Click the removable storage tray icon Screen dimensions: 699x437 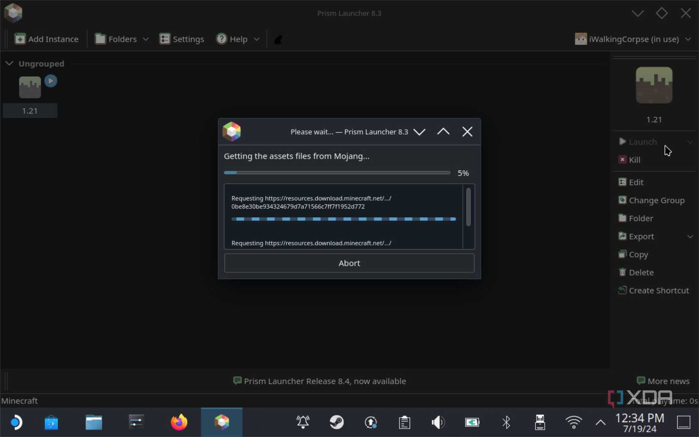[x=540, y=422]
